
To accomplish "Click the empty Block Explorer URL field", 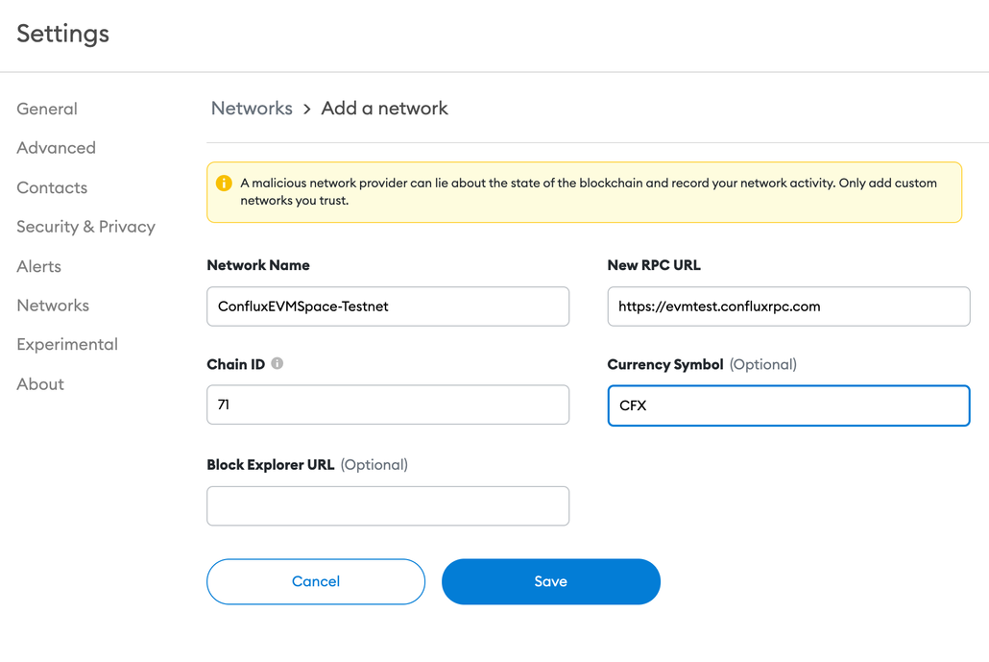I will tap(388, 505).
